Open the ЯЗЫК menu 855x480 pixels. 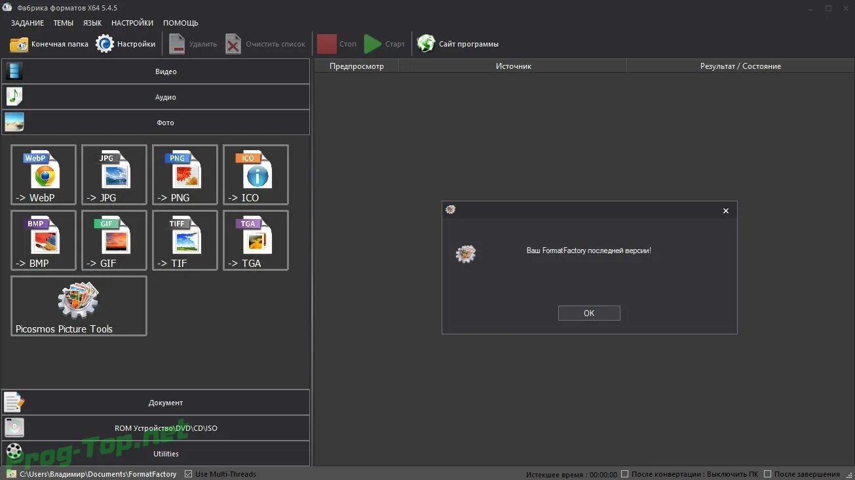click(x=92, y=23)
